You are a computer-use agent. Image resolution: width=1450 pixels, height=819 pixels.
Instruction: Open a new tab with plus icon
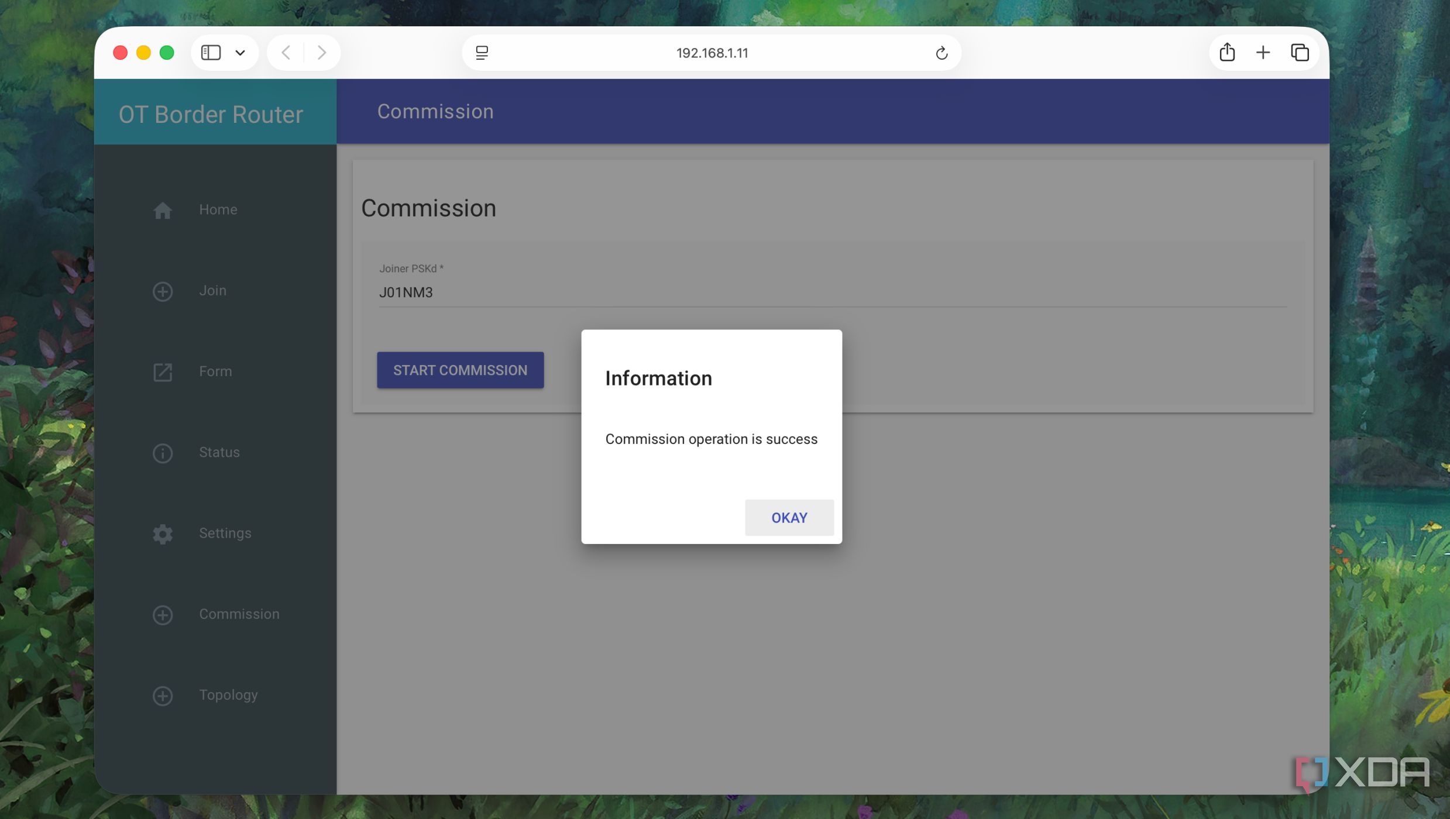click(x=1263, y=53)
